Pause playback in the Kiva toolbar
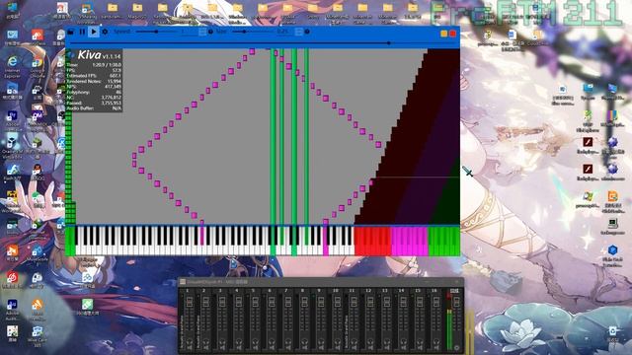The width and height of the screenshot is (632, 355). (82, 32)
